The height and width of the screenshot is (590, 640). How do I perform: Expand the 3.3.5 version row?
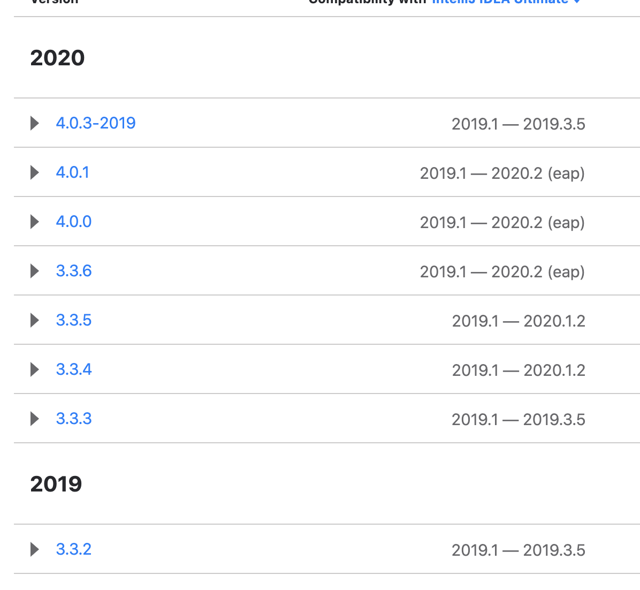pos(34,320)
